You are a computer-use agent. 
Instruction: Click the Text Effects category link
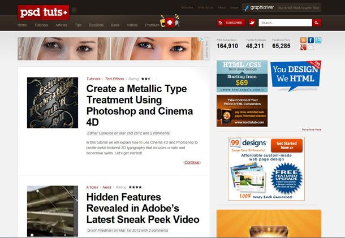[114, 79]
